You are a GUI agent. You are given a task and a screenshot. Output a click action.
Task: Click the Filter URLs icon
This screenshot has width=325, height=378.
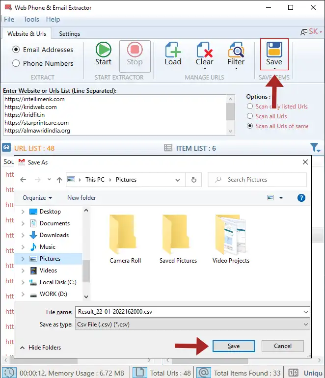pyautogui.click(x=236, y=50)
